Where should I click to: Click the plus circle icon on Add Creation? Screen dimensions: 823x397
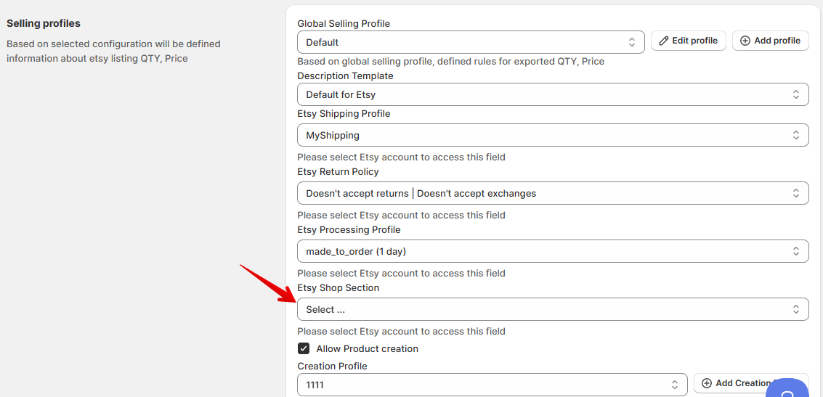click(707, 383)
